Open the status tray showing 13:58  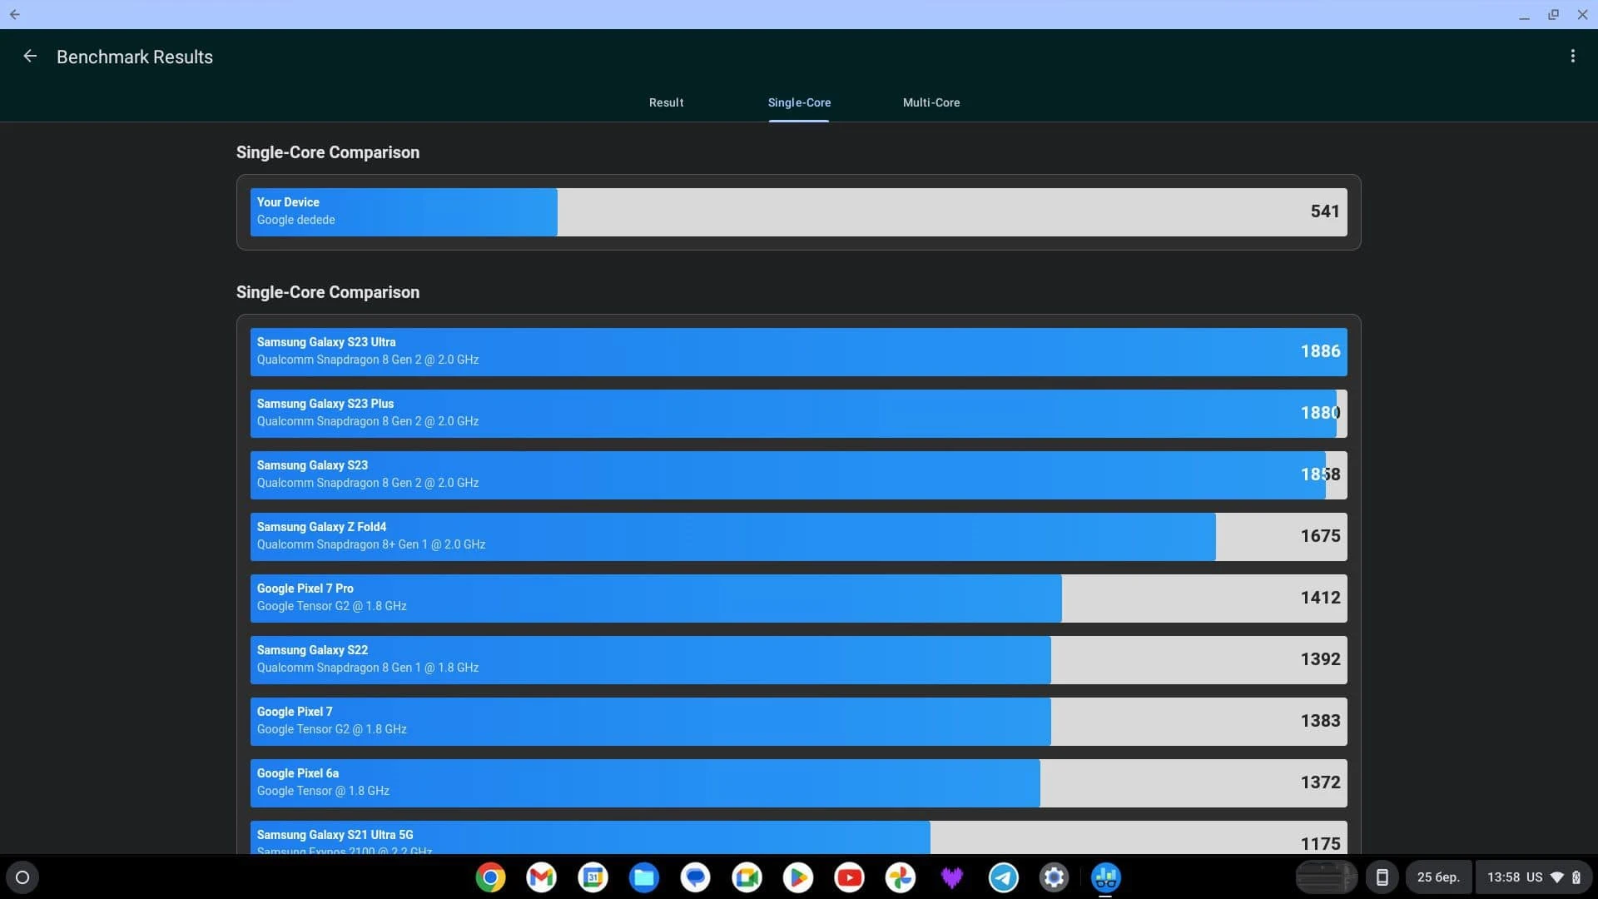pyautogui.click(x=1533, y=877)
